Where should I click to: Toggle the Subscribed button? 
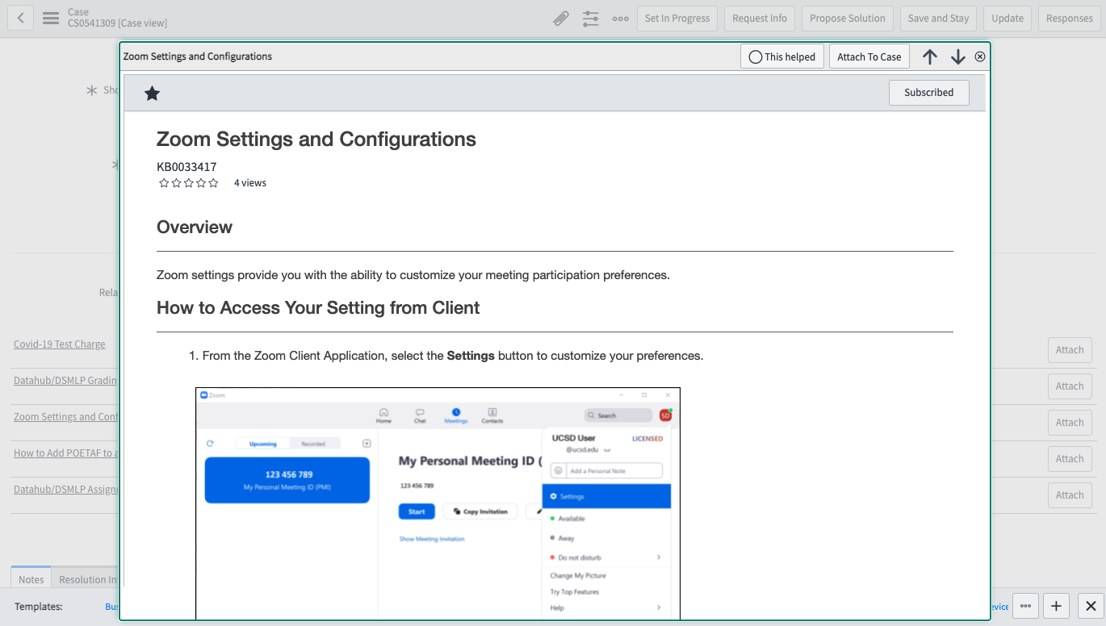(928, 93)
